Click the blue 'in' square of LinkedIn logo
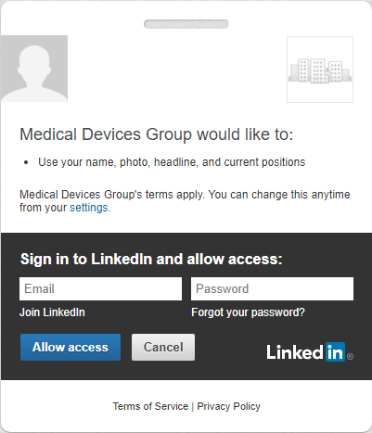 point(335,351)
